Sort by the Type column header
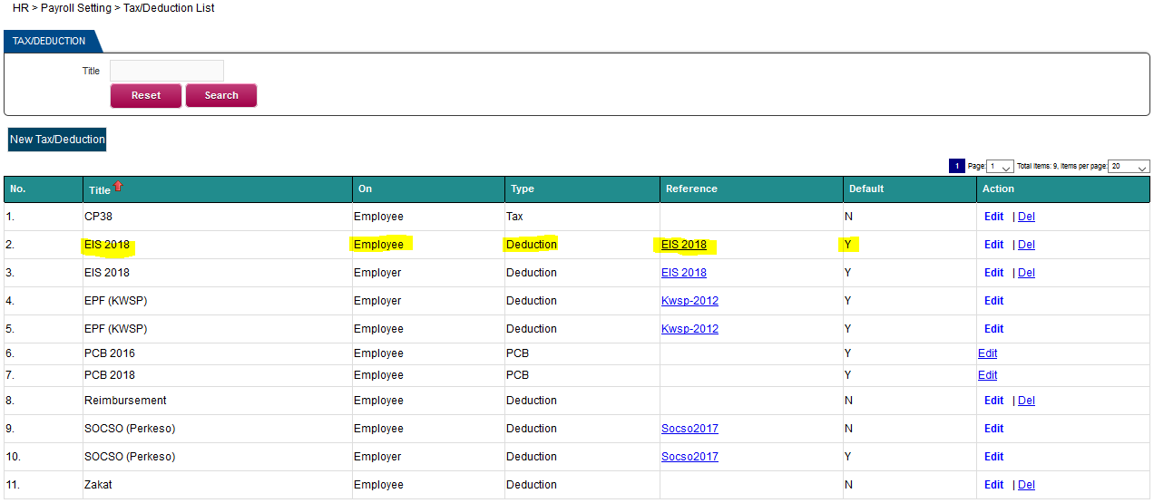Screen dimensions: 1154x503 point(523,189)
